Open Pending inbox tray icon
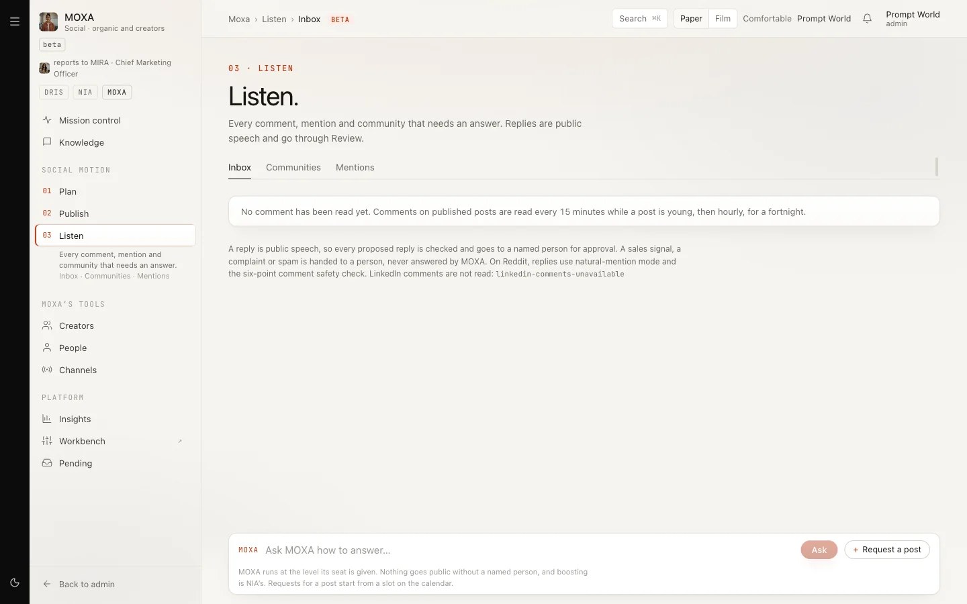The image size is (967, 604). [x=47, y=463]
